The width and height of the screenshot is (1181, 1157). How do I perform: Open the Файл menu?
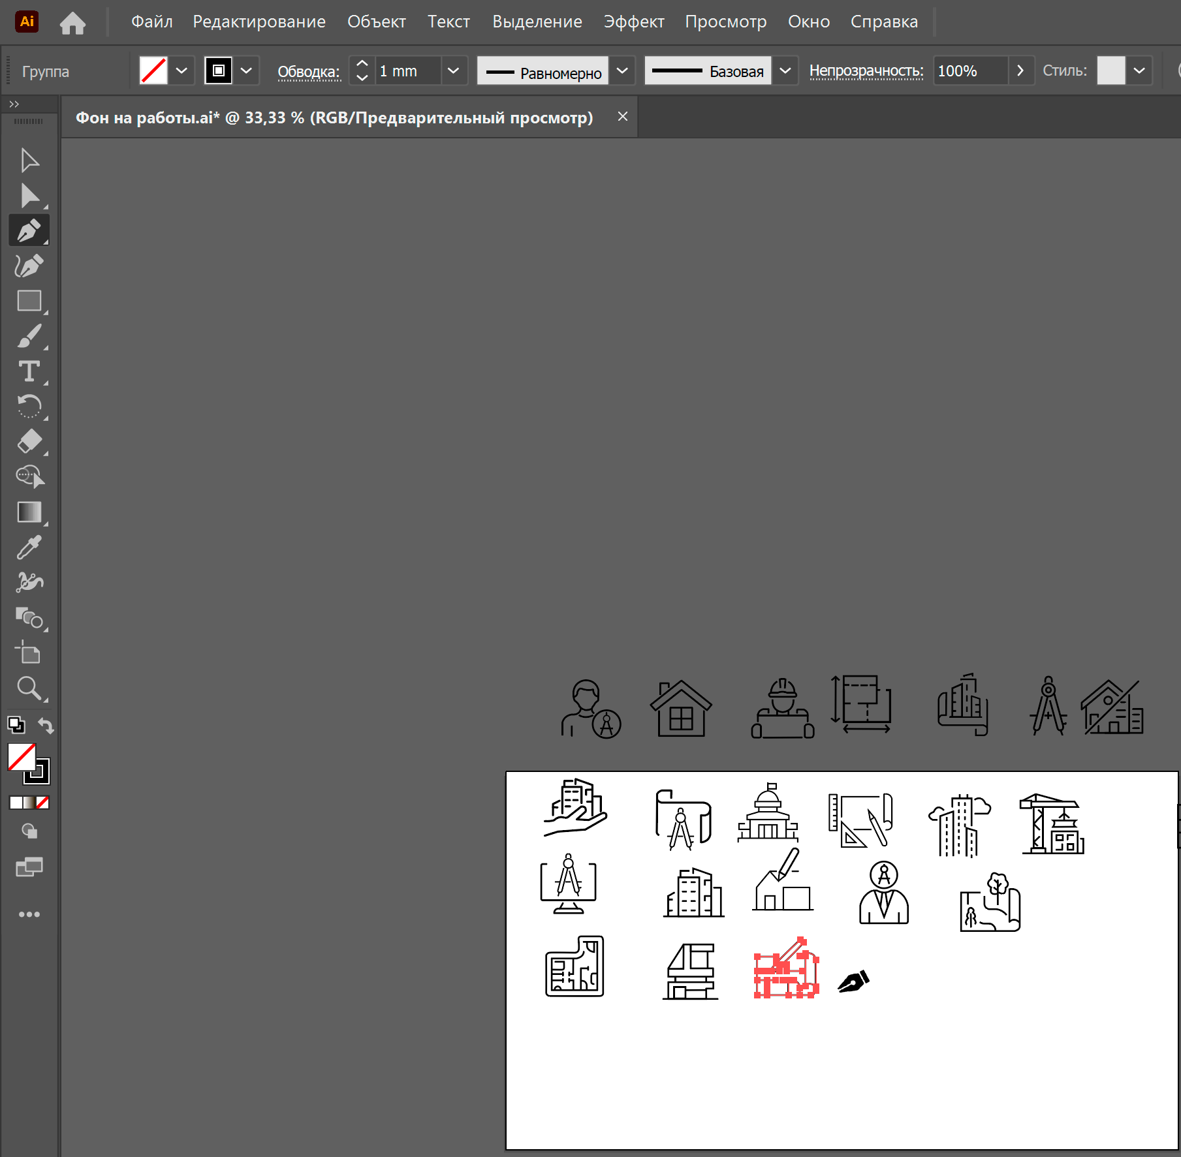point(151,22)
